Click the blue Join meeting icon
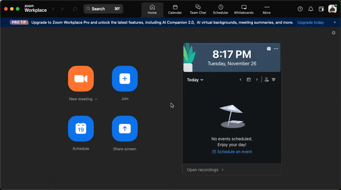Image resolution: width=341 pixels, height=190 pixels. coord(124,79)
